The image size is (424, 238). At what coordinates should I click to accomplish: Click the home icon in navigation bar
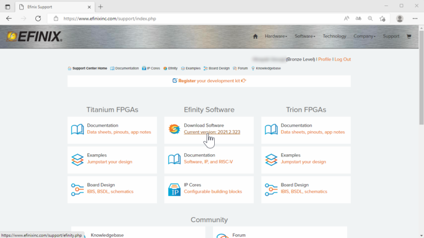coord(255,36)
